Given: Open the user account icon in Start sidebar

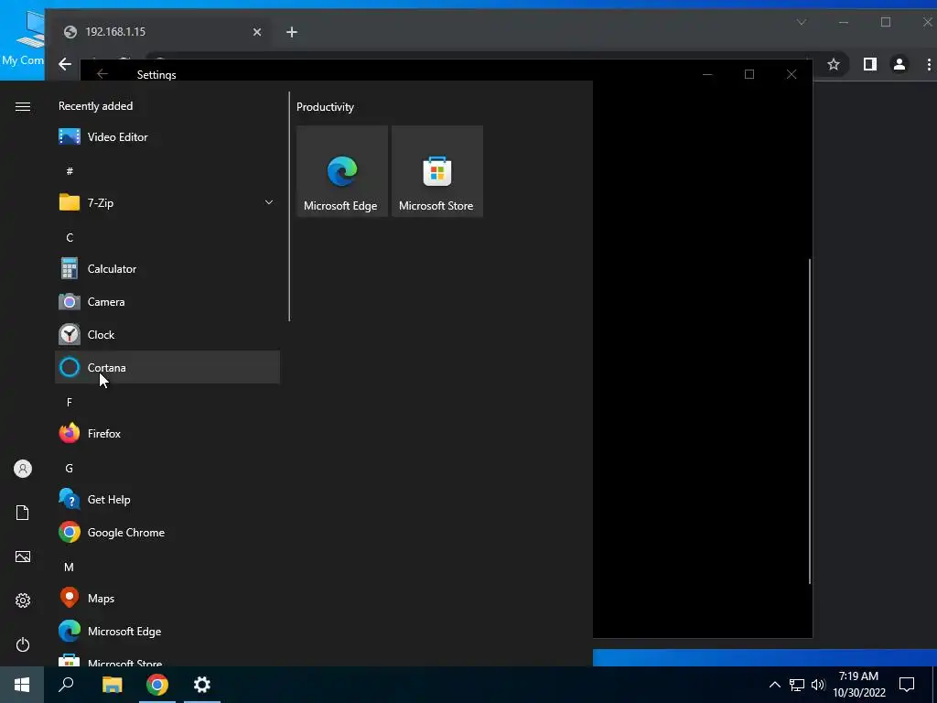Looking at the screenshot, I should click(x=23, y=469).
